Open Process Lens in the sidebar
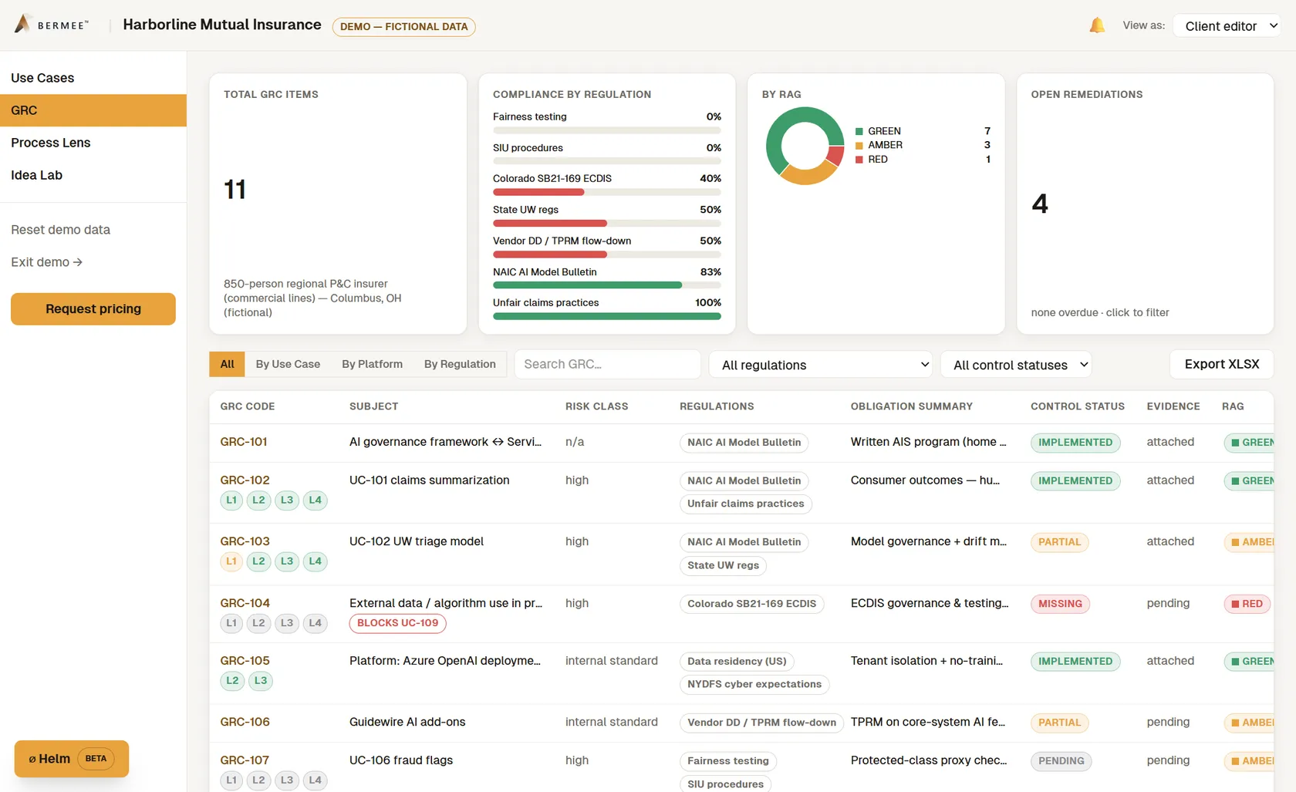 pos(93,143)
